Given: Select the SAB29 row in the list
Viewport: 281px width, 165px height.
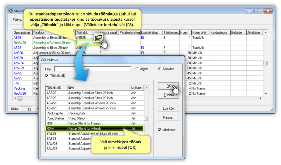Looking at the screenshot, I should point(95,139).
